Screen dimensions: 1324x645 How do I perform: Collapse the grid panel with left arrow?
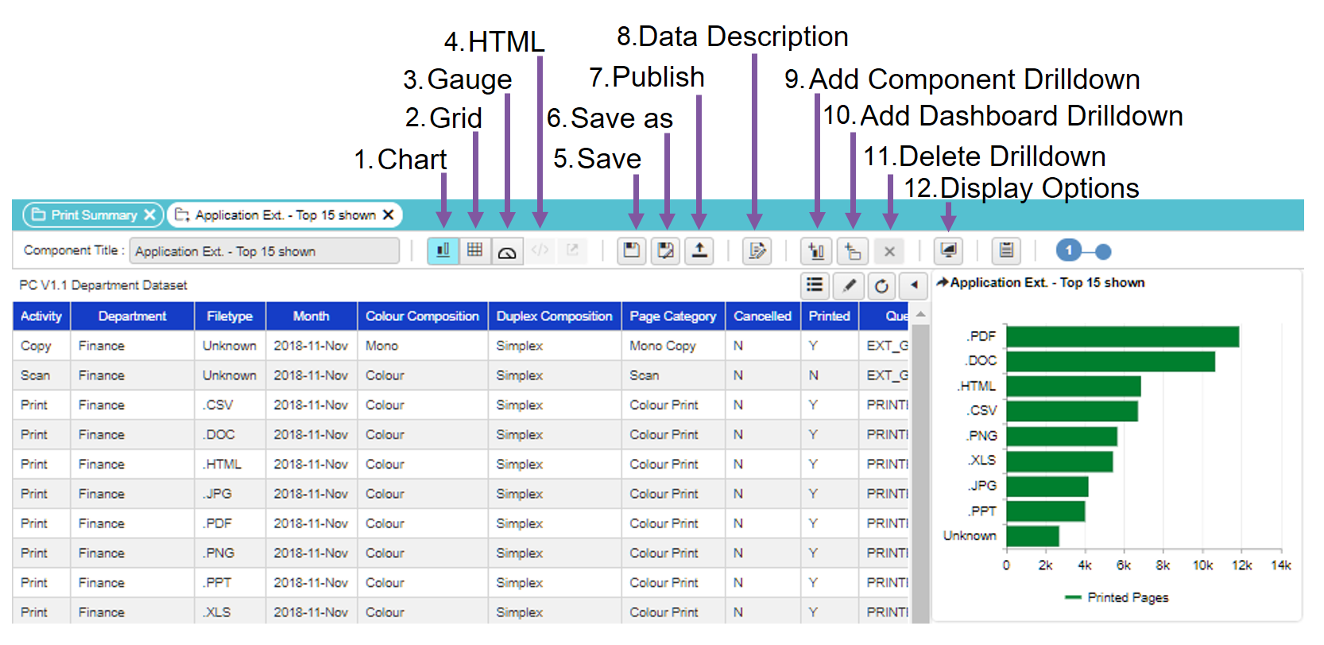click(x=914, y=285)
